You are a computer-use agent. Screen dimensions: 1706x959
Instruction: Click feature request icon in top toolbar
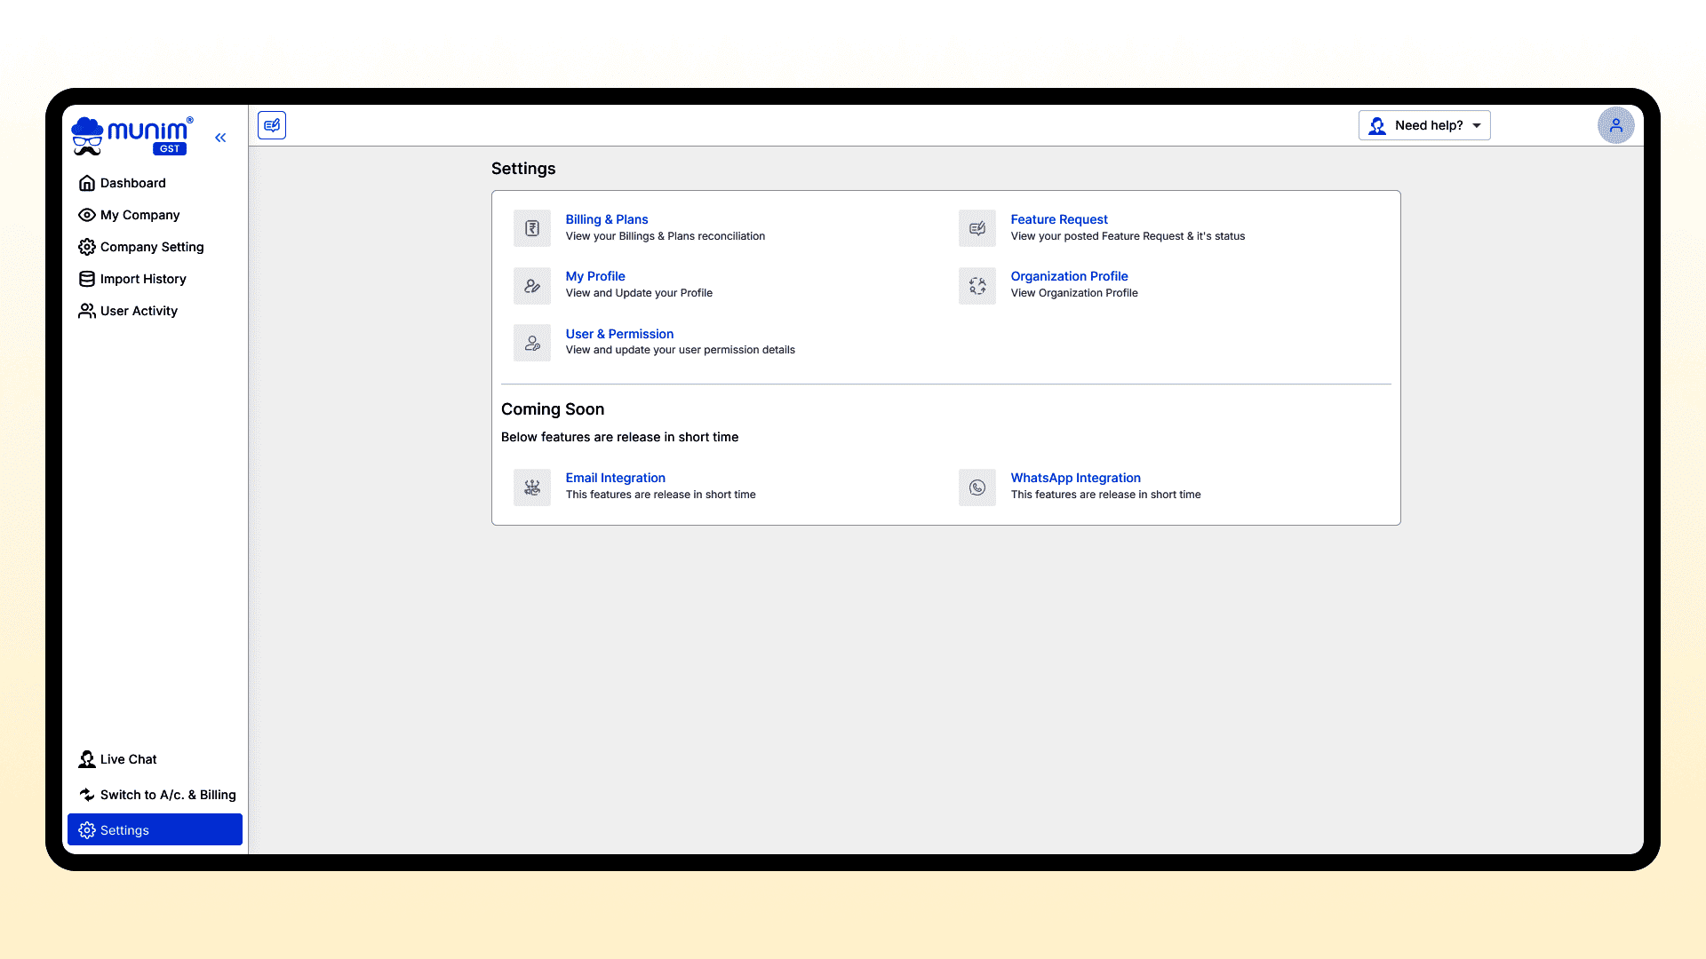(x=272, y=125)
